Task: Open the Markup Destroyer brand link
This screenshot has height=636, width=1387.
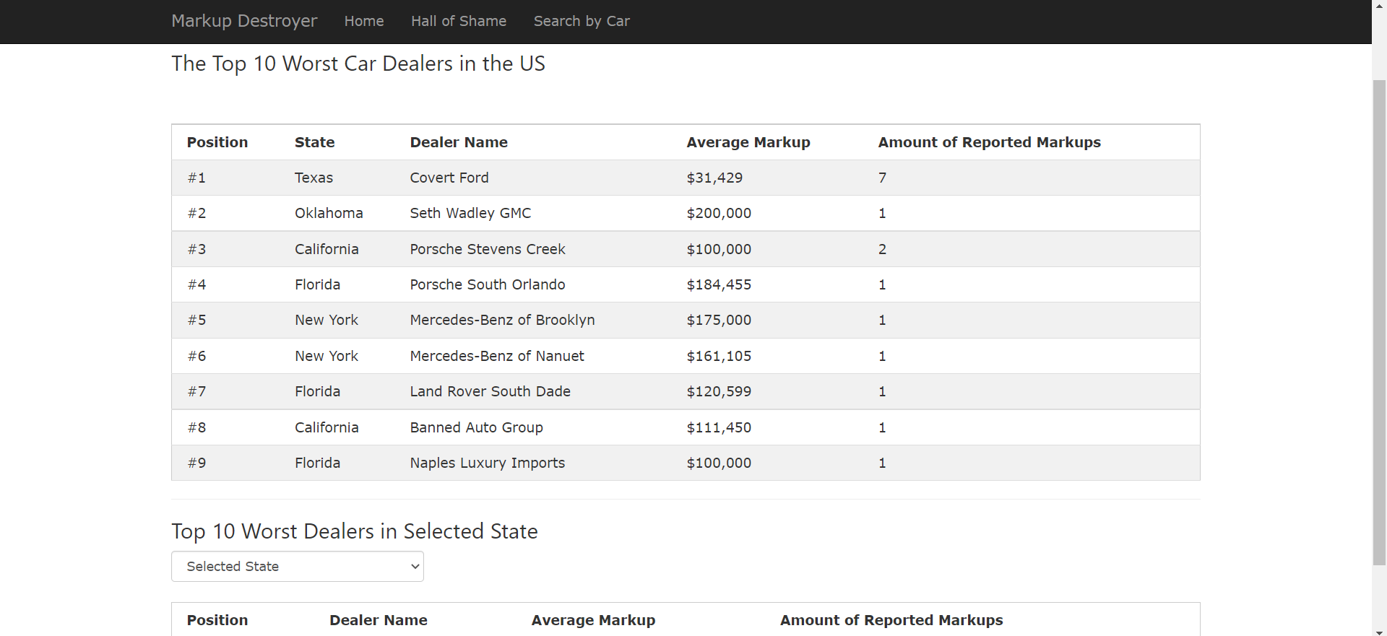Action: (244, 21)
